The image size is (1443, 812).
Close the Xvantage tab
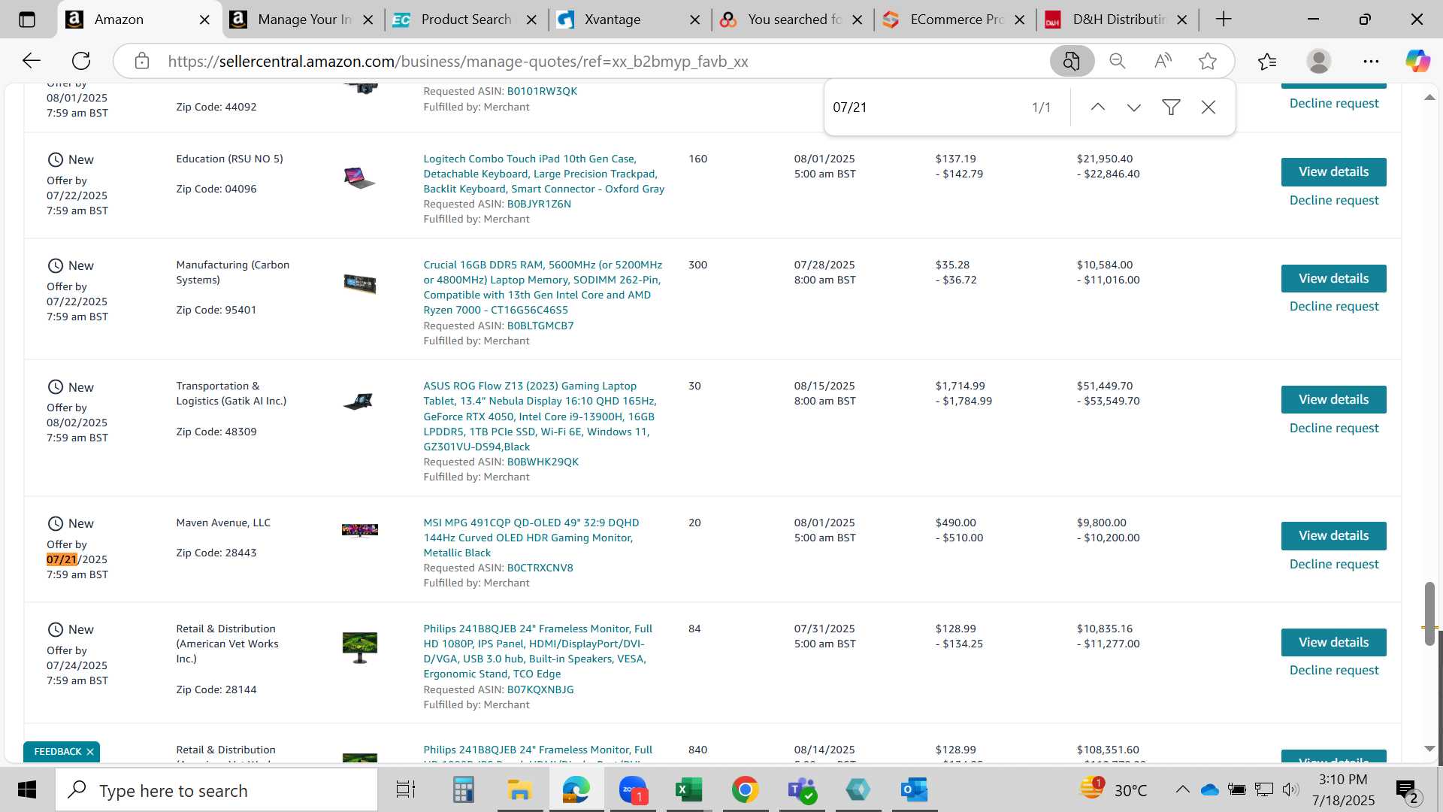[695, 20]
